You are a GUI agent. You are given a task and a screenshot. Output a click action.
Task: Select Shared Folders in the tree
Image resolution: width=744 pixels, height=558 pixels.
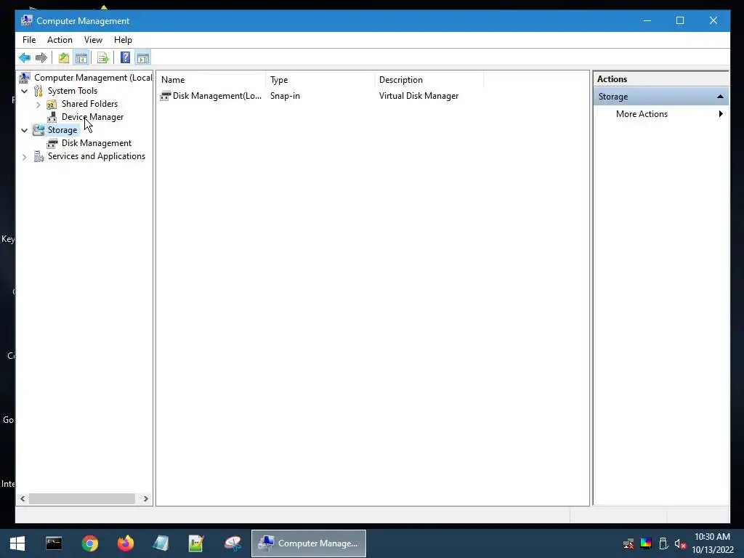tap(89, 104)
